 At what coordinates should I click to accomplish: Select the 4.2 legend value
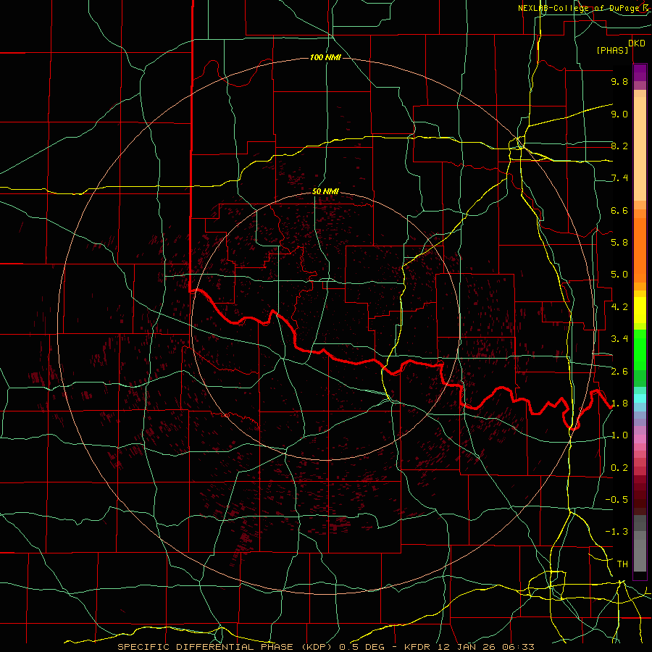[x=619, y=307]
